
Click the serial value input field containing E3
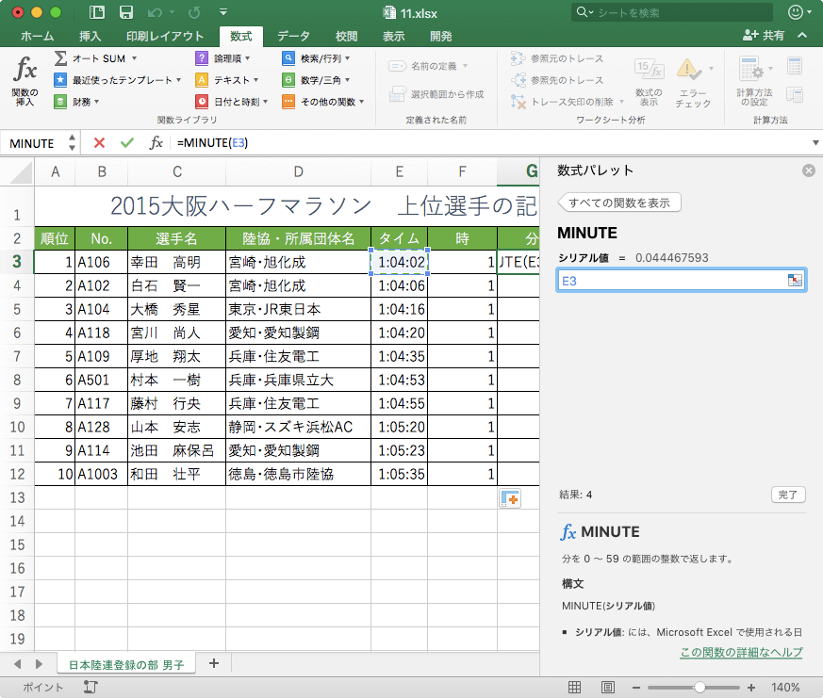669,280
